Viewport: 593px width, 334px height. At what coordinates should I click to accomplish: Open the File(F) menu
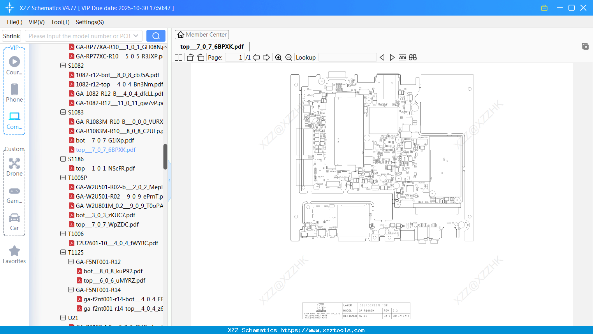15,22
